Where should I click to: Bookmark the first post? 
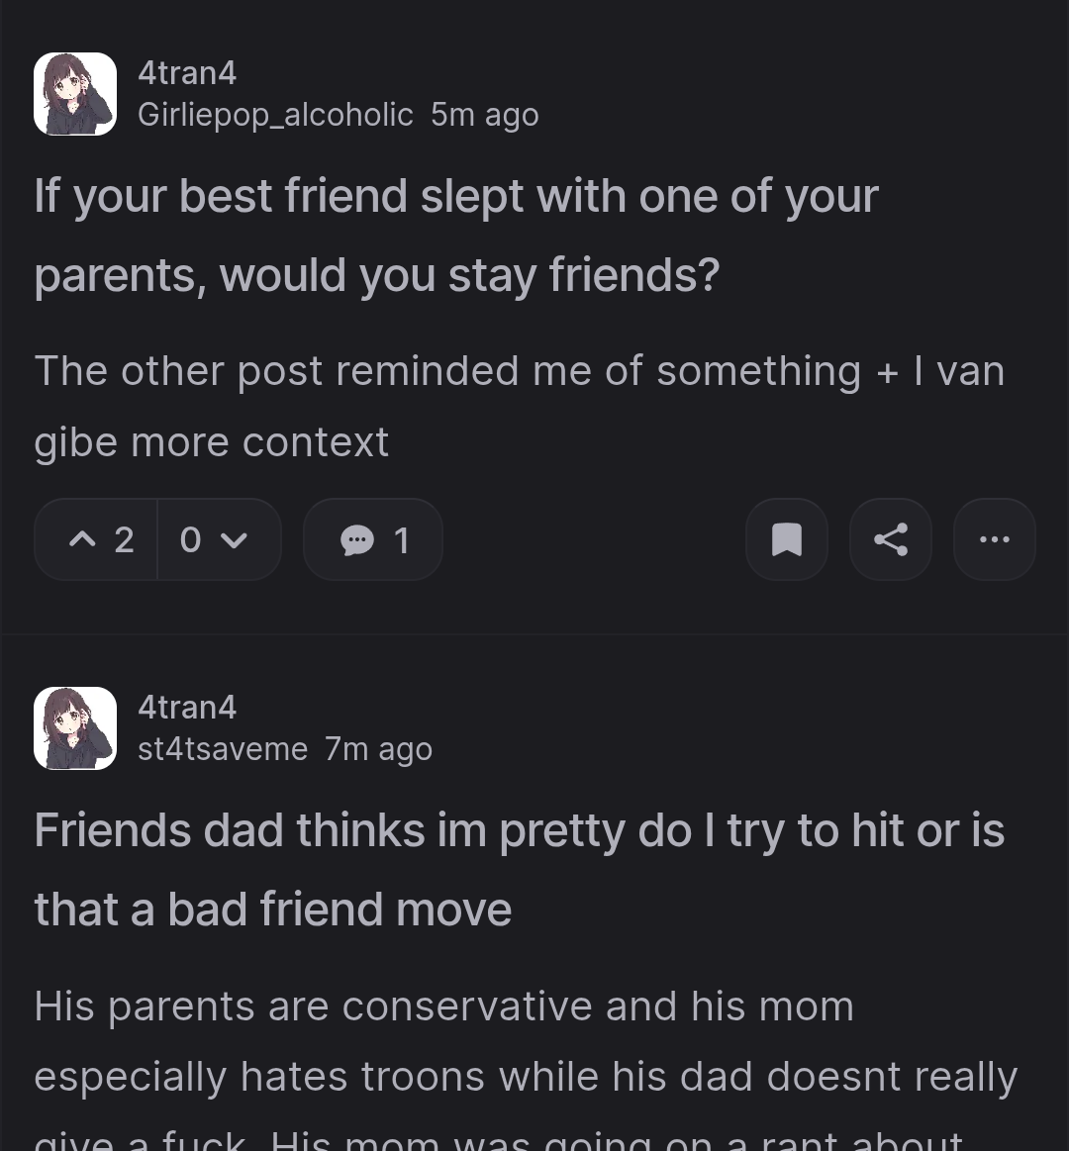tap(786, 539)
